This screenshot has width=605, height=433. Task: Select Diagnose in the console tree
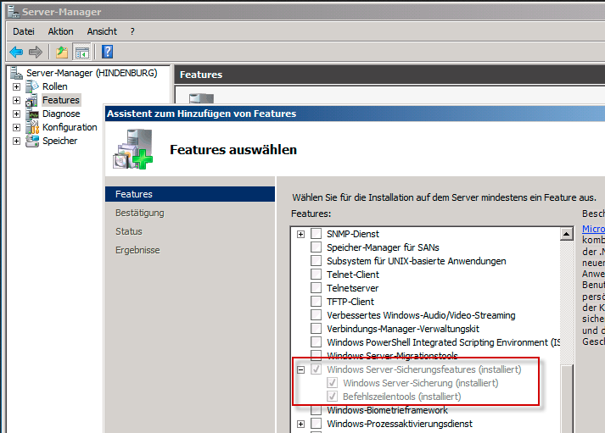61,114
